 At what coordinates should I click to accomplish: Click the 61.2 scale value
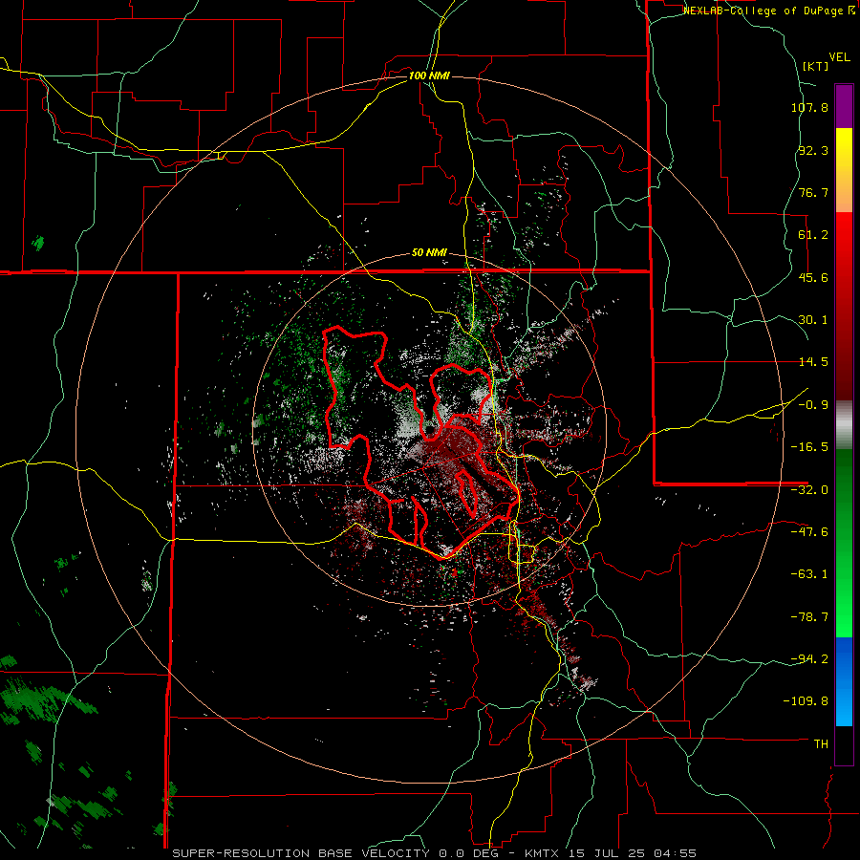click(x=813, y=235)
